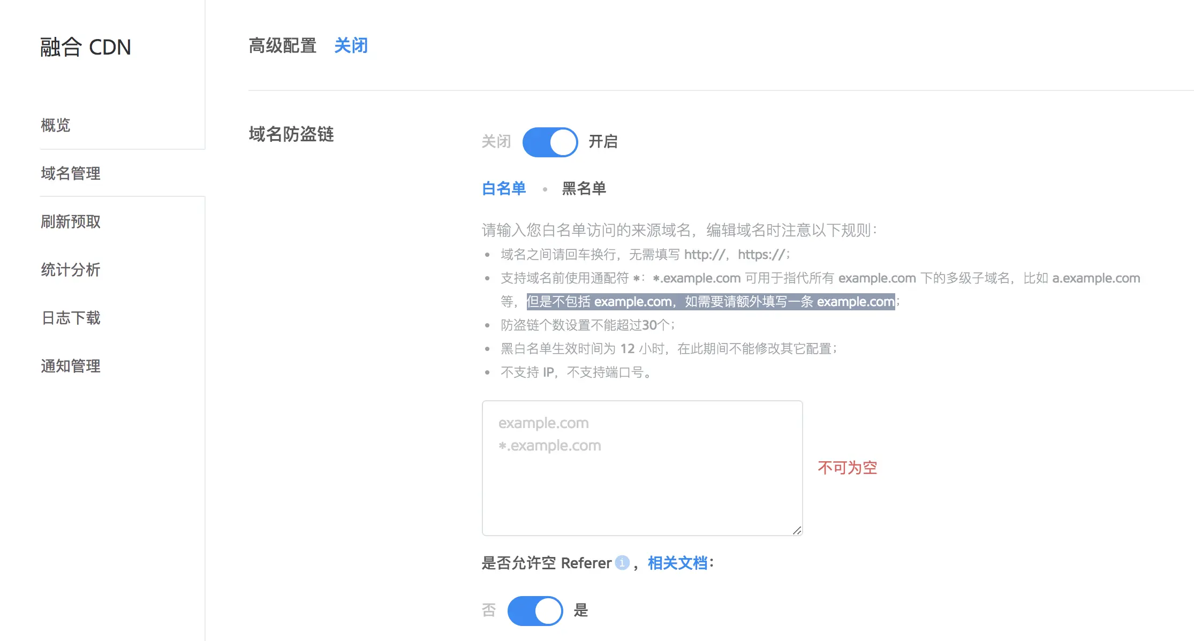
Task: Click the 关闭 link next to 高级配置
Action: pos(351,45)
